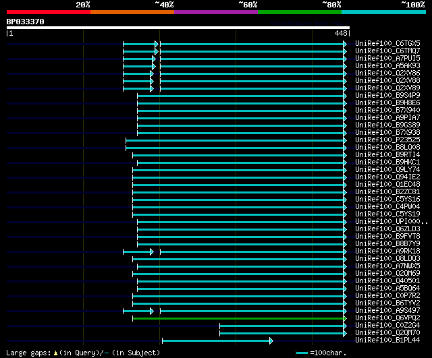Select the UniRef100_Q6VPQ2 label

pyautogui.click(x=387, y=318)
